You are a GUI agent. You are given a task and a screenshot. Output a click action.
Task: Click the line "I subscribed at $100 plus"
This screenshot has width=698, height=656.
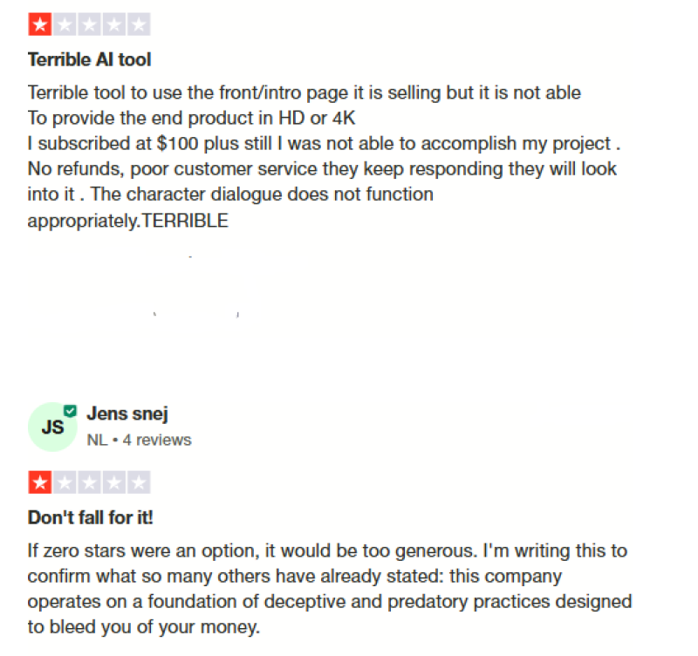click(324, 143)
